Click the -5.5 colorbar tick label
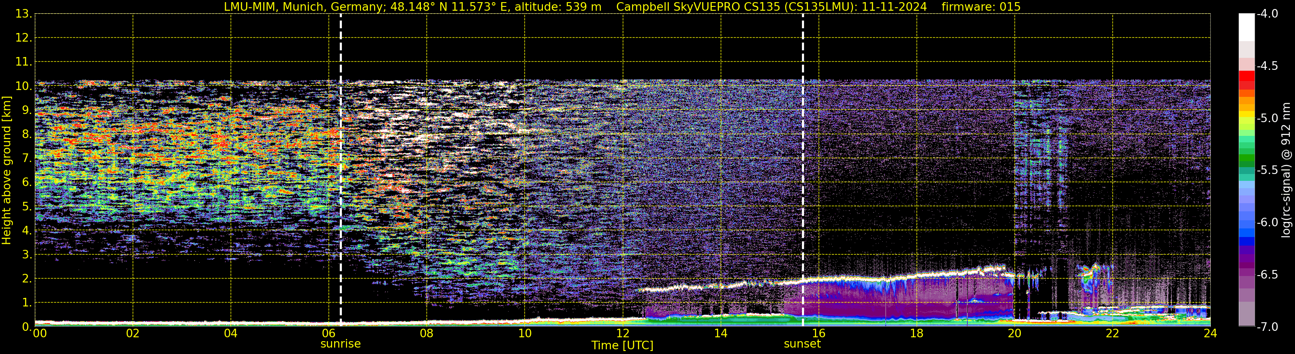Viewport: 1295px width, 354px height. (1268, 170)
